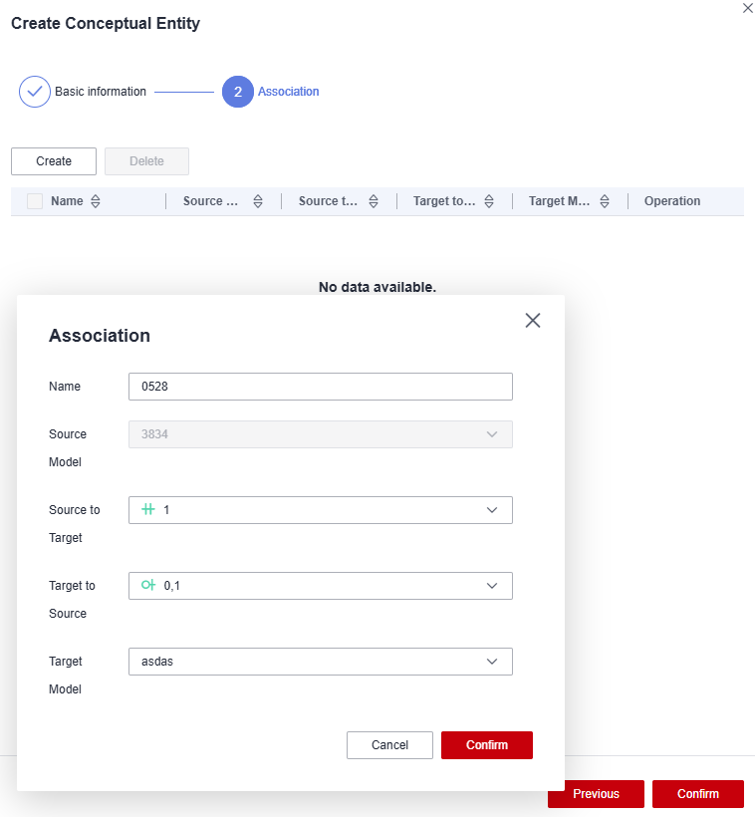This screenshot has height=817, width=755.
Task: Confirm the Association dialog
Action: 487,745
